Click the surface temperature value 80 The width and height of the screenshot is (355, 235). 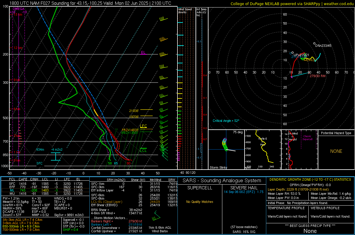click(x=128, y=163)
